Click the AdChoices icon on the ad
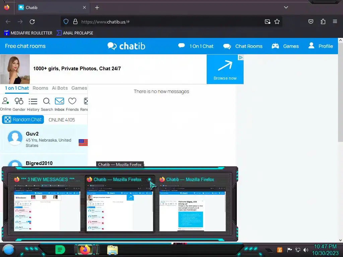 pyautogui.click(x=241, y=58)
